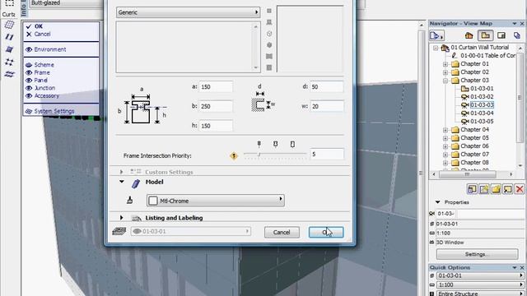Expand the Custom Settings section
The width and height of the screenshot is (527, 296).
121,172
